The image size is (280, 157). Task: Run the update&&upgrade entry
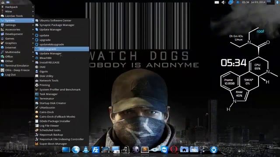click(x=62, y=44)
